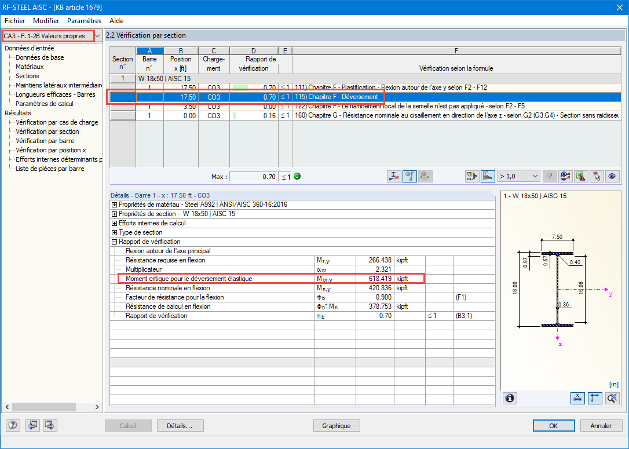Pick member graphically with cursor icon
The width and height of the screenshot is (629, 449).
pos(597,176)
